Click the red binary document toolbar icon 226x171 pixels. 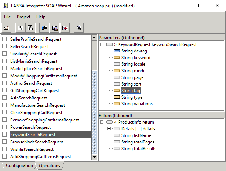click(65, 28)
